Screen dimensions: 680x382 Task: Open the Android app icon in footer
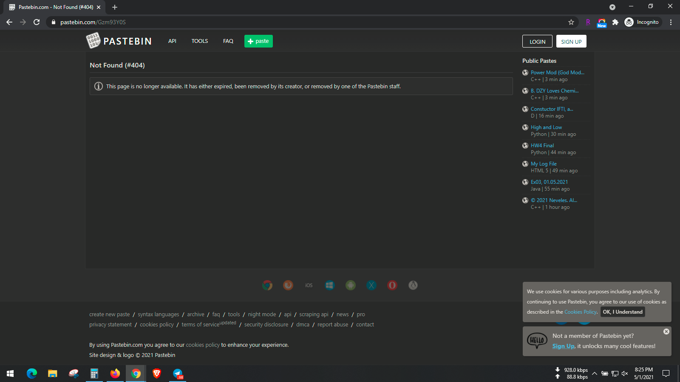[x=351, y=285]
